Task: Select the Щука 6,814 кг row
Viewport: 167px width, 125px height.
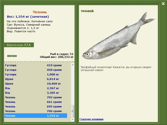Action: (36, 79)
